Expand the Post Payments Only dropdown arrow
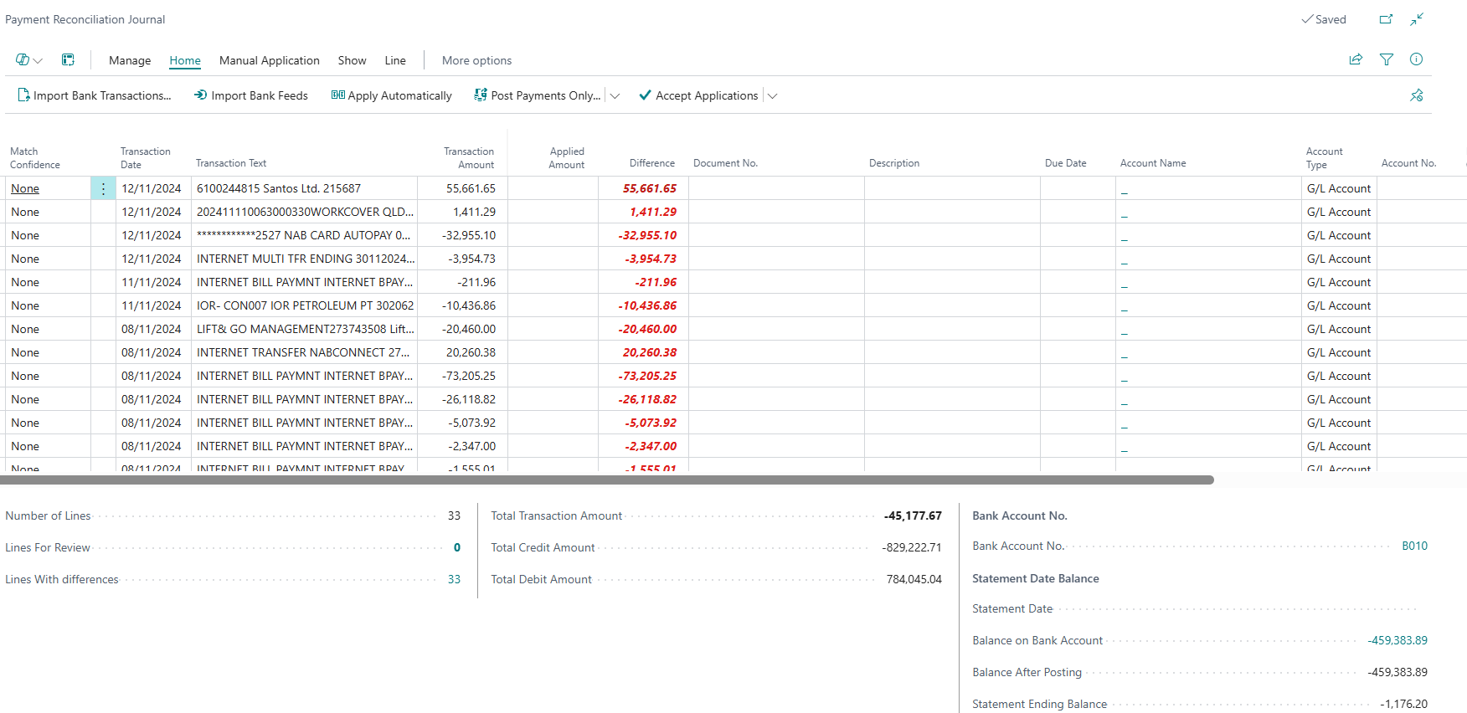The image size is (1467, 713). click(615, 96)
